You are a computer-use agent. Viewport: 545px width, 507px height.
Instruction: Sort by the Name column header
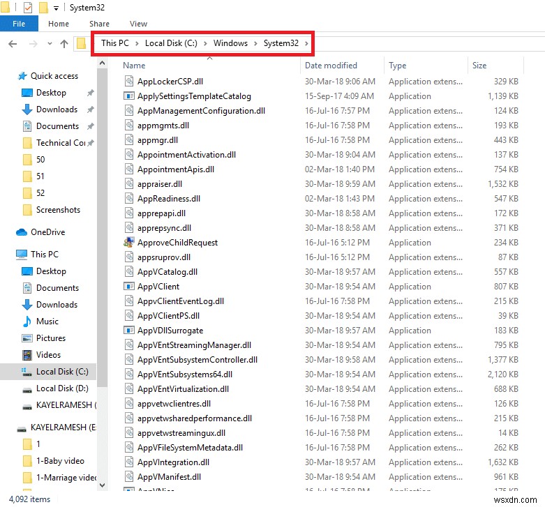coord(134,66)
